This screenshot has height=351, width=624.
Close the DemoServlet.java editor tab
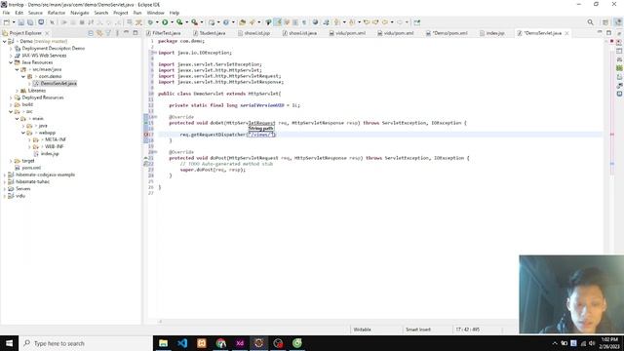click(566, 33)
